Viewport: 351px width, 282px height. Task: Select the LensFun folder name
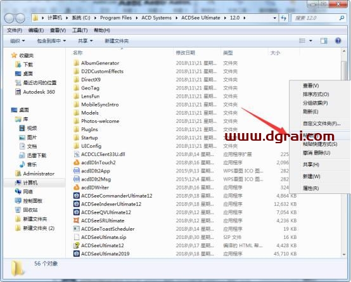tap(90, 96)
